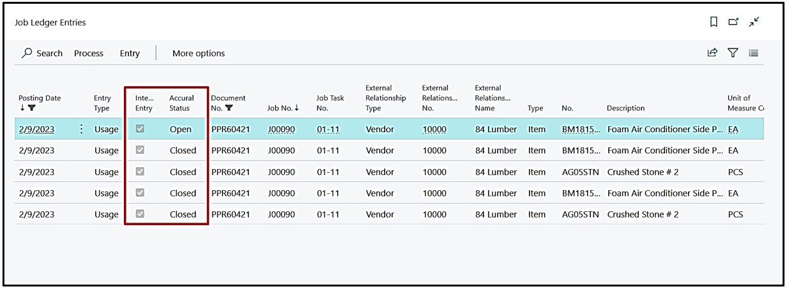
Task: Toggle Internal Entry checkbox in Open row
Action: click(140, 129)
